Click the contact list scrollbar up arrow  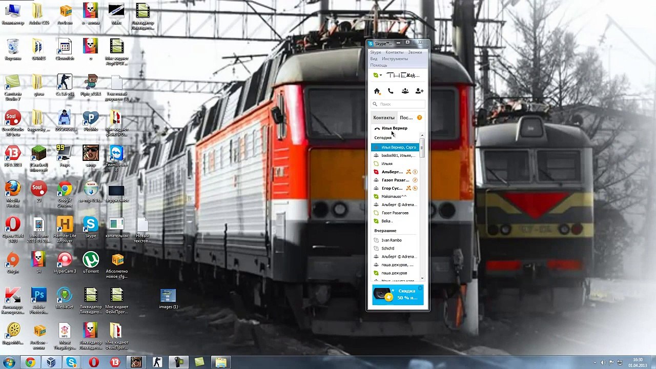click(x=422, y=135)
